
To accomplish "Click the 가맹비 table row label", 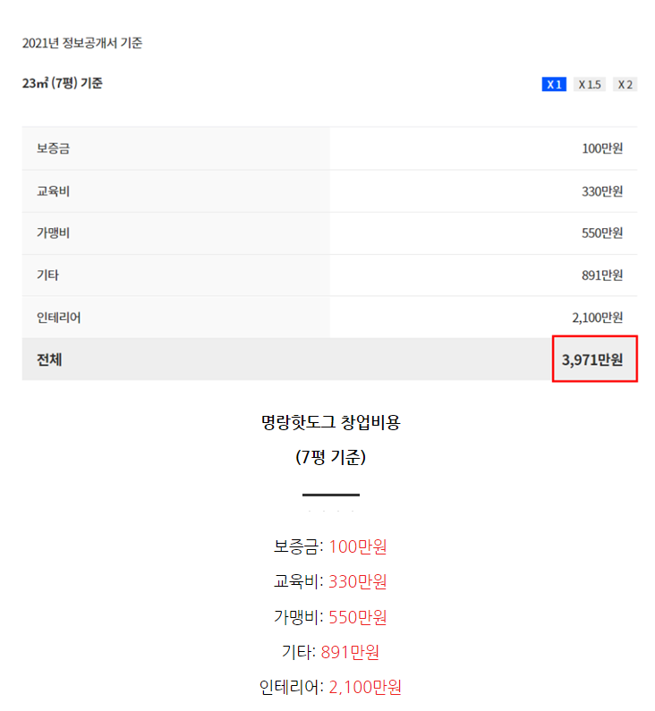I will pos(53,233).
